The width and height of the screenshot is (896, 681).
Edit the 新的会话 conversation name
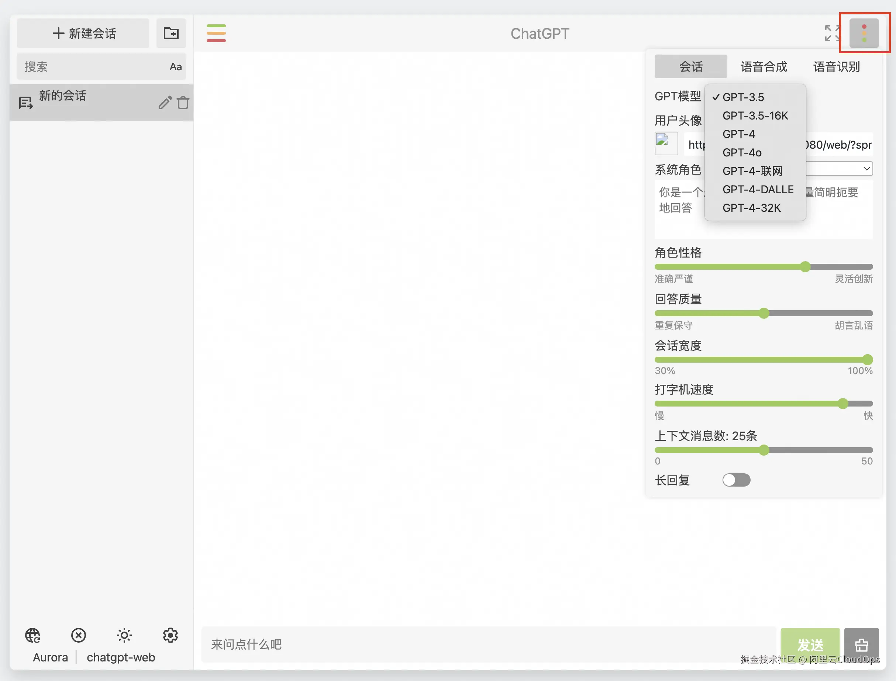pyautogui.click(x=165, y=103)
